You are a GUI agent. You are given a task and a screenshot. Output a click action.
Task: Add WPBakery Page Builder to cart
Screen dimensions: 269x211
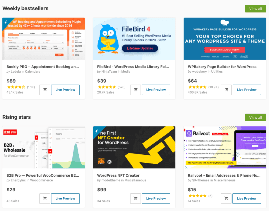coord(226,90)
